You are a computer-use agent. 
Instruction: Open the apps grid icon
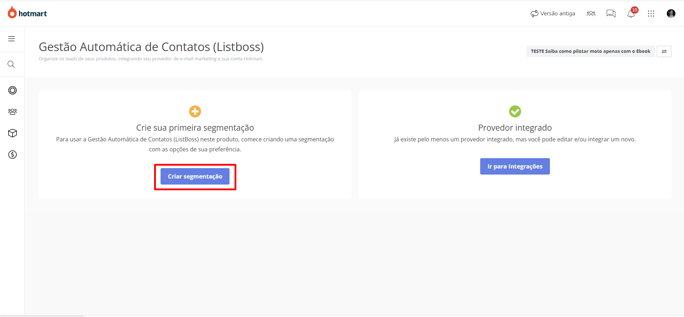(x=651, y=14)
